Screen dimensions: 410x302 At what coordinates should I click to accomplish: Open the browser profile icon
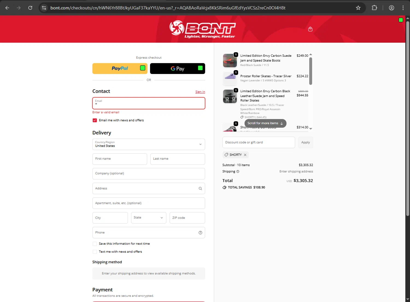[x=391, y=8]
